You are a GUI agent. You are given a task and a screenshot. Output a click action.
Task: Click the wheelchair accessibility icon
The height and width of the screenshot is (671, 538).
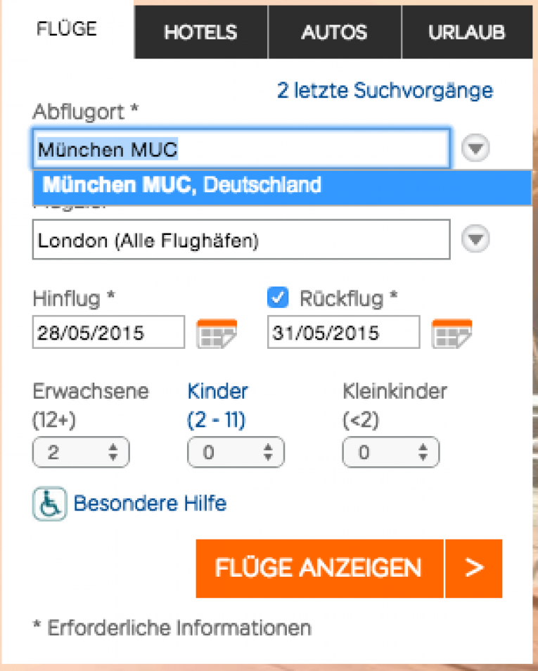(46, 504)
